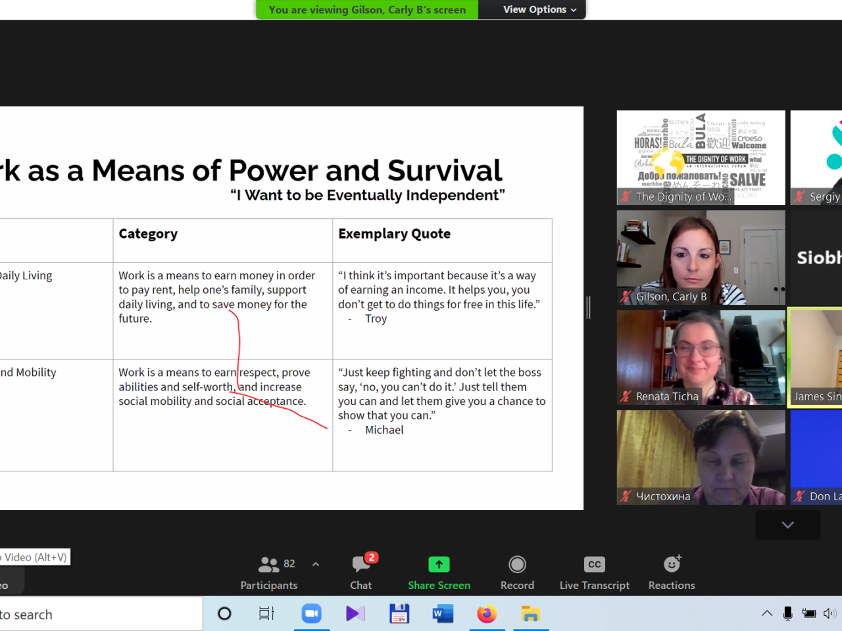The height and width of the screenshot is (631, 842).
Task: Open File Explorer from the taskbar
Action: coord(530,614)
